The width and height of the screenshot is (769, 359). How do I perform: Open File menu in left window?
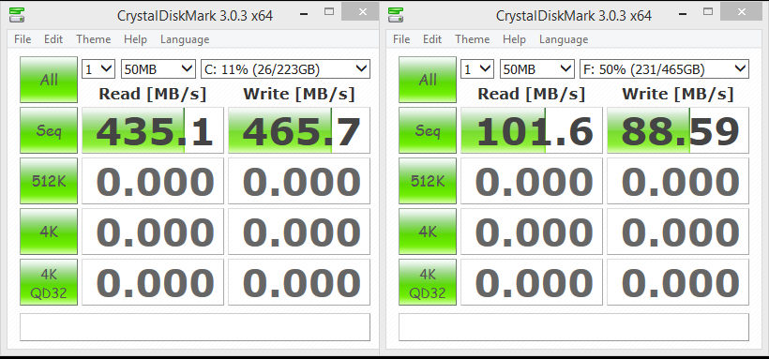[x=23, y=39]
